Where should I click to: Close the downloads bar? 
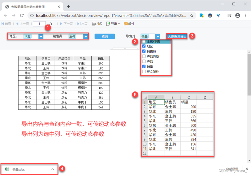coord(247,169)
